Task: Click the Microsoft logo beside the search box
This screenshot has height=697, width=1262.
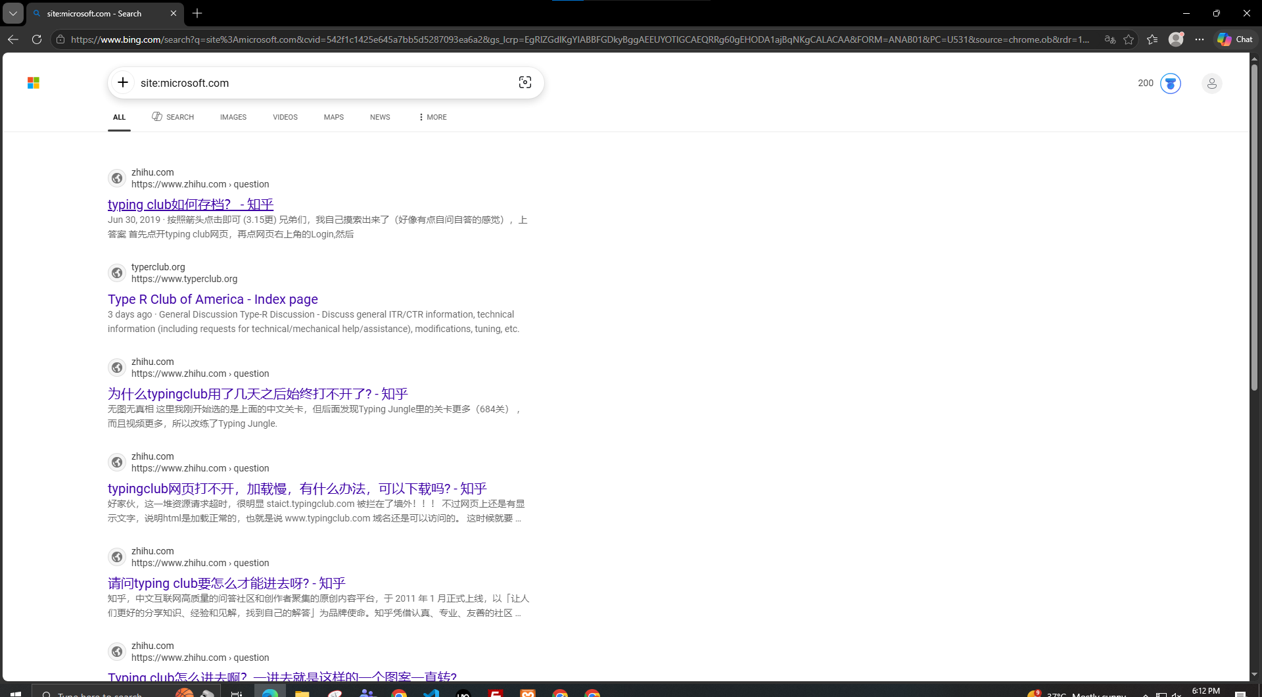Action: tap(34, 83)
